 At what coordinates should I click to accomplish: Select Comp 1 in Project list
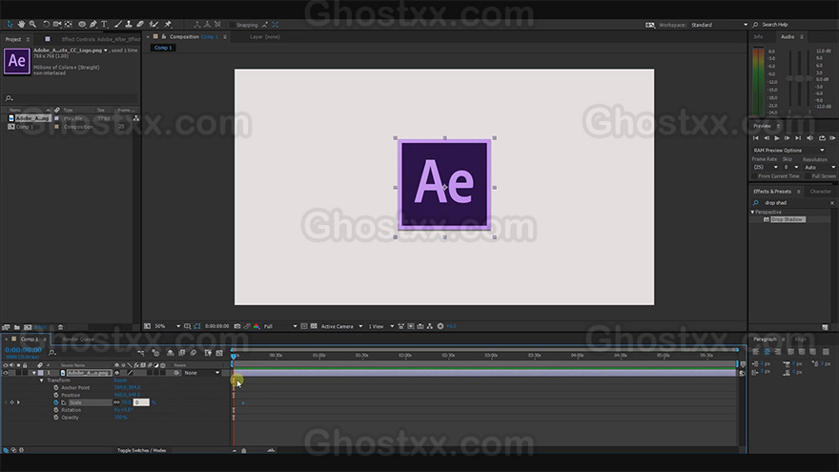tap(25, 127)
